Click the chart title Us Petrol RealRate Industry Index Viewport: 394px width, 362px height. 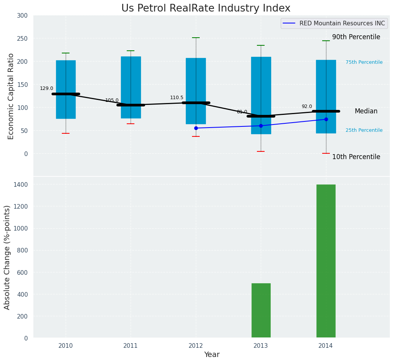206,8
